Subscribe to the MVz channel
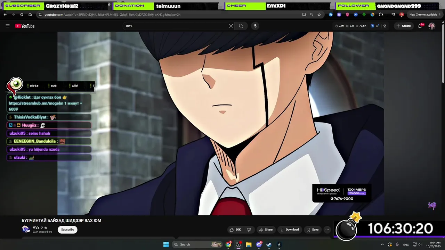 tap(67, 230)
